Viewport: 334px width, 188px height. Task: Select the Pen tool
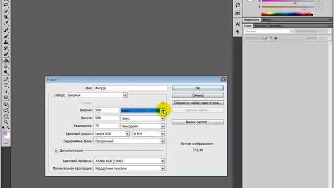click(x=6, y=79)
